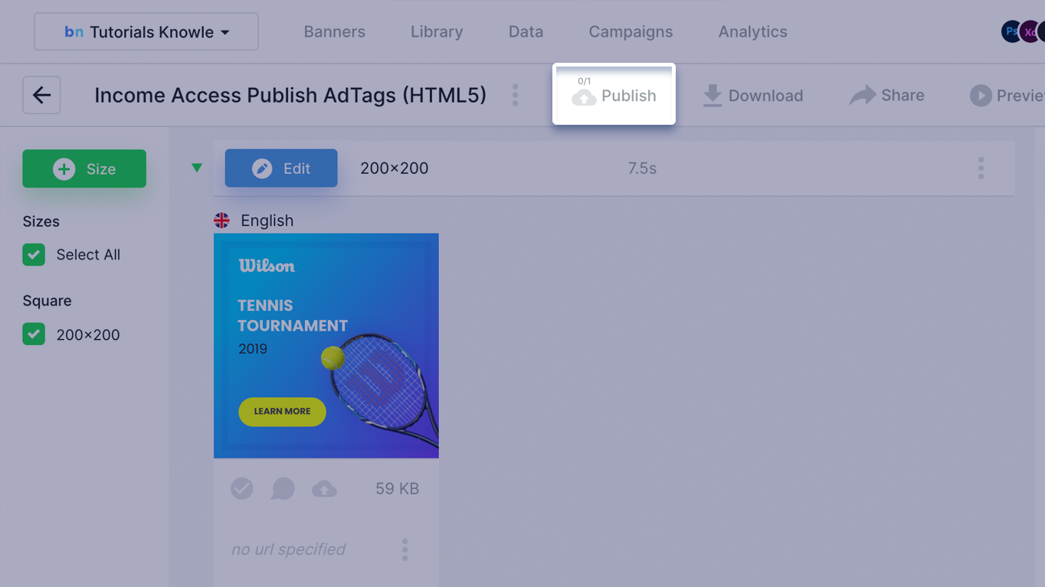This screenshot has width=1045, height=587.
Task: Click the English language flag icon
Action: [x=221, y=220]
